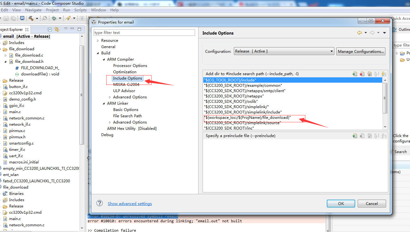Screen dimensions: 410x232
Task: Select Optimization page
Action: (125, 72)
